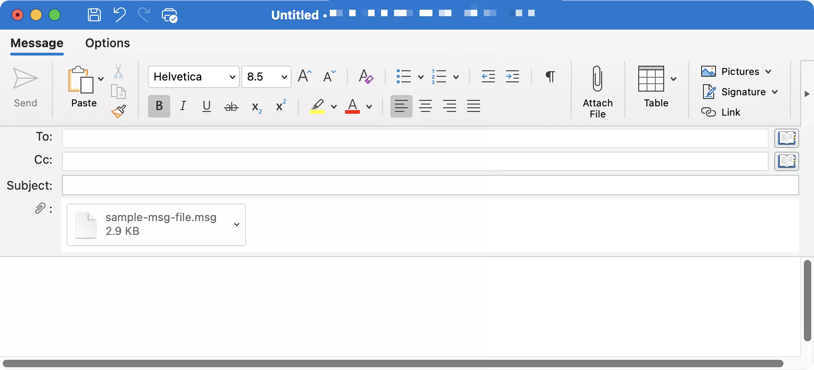This screenshot has width=814, height=370.
Task: Increase font size with larger A icon
Action: click(x=305, y=76)
